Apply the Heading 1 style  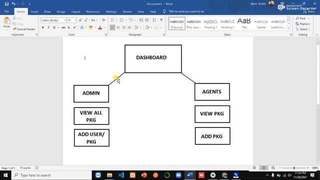point(210,23)
